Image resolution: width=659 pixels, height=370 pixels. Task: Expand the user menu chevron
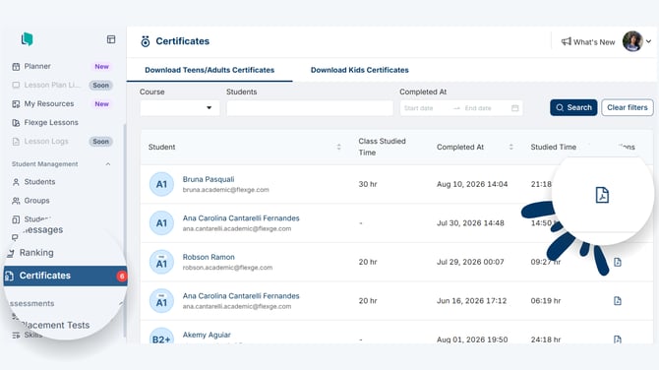pos(648,41)
